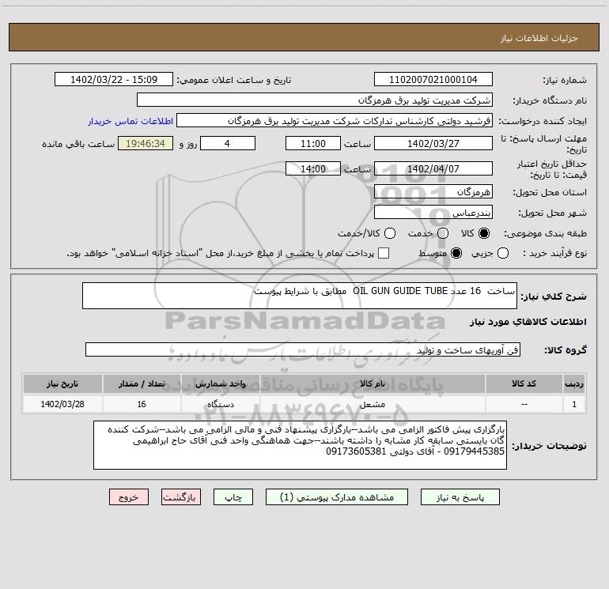This screenshot has width=609, height=589.
Task: Click the quantity cell 16
Action: pyautogui.click(x=142, y=404)
